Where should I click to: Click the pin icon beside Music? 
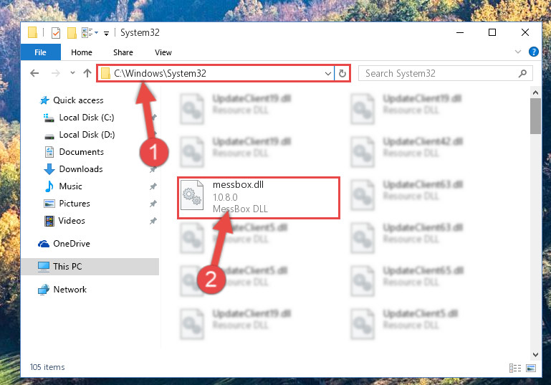tap(153, 186)
